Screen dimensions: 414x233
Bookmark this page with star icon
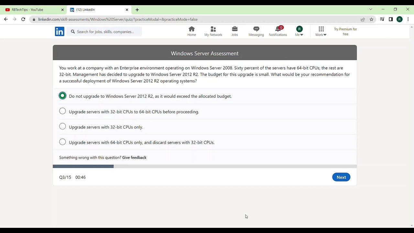(x=371, y=19)
